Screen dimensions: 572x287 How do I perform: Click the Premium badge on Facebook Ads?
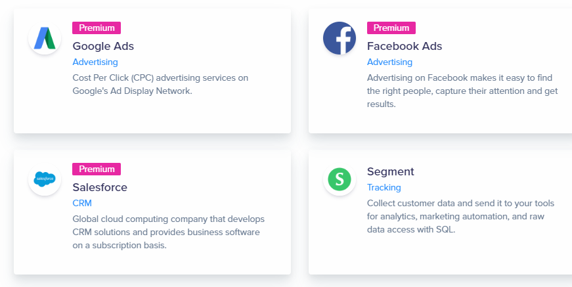[x=391, y=28]
